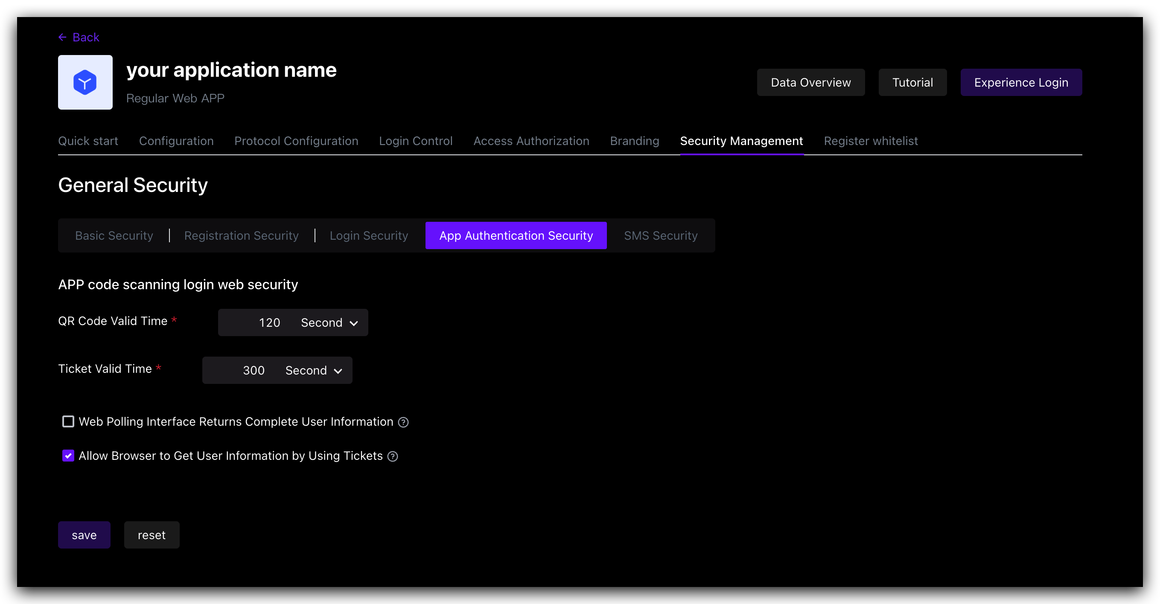Open help icon for Web Polling Interface option

coord(403,422)
